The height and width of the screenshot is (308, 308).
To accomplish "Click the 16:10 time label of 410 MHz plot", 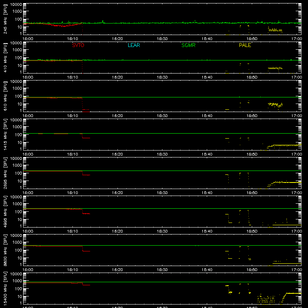I will click(x=73, y=77).
